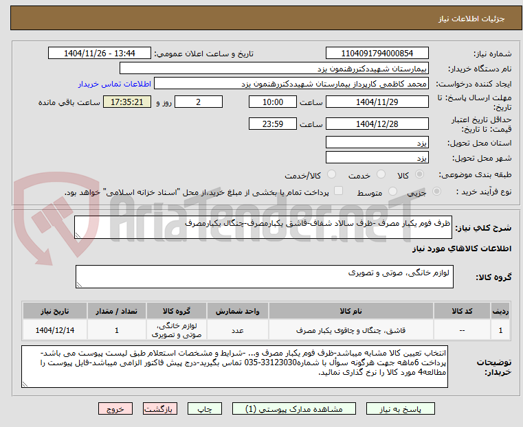Click the چاپ print button

pos(205,408)
